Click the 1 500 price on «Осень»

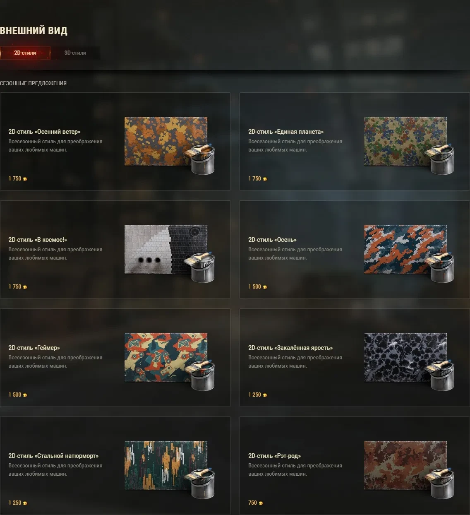pos(254,286)
